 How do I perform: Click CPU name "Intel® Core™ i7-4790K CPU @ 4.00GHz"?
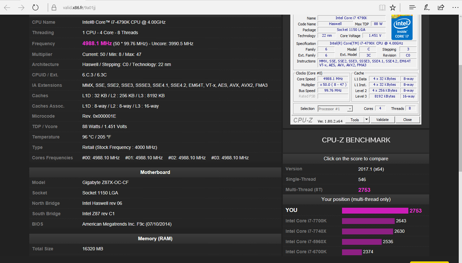coord(124,22)
